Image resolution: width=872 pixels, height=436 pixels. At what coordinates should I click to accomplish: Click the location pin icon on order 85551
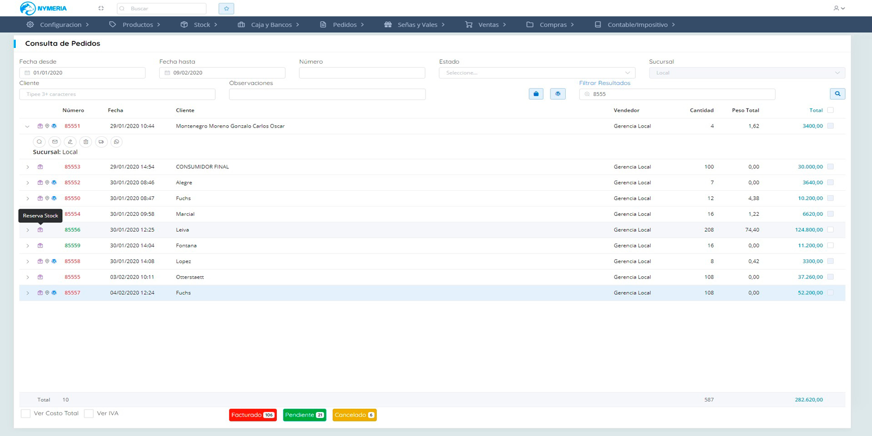47,126
